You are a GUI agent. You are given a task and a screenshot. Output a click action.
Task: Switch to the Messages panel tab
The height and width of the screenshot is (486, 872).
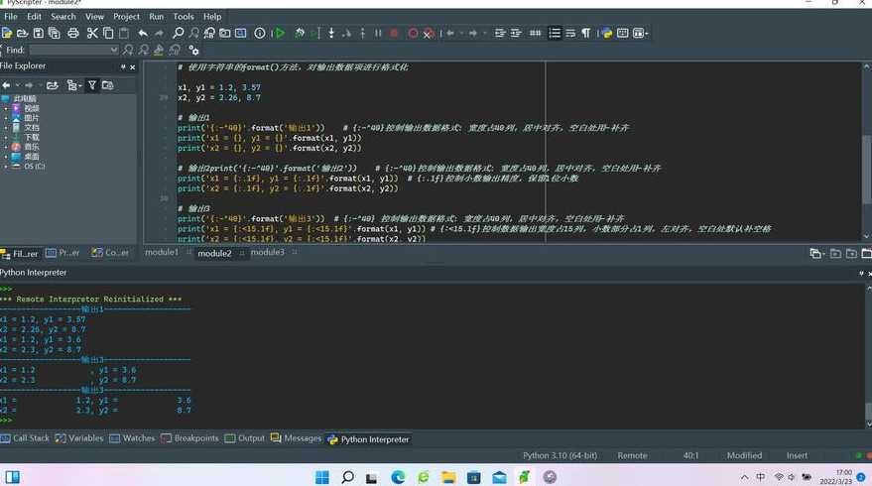[x=297, y=438]
